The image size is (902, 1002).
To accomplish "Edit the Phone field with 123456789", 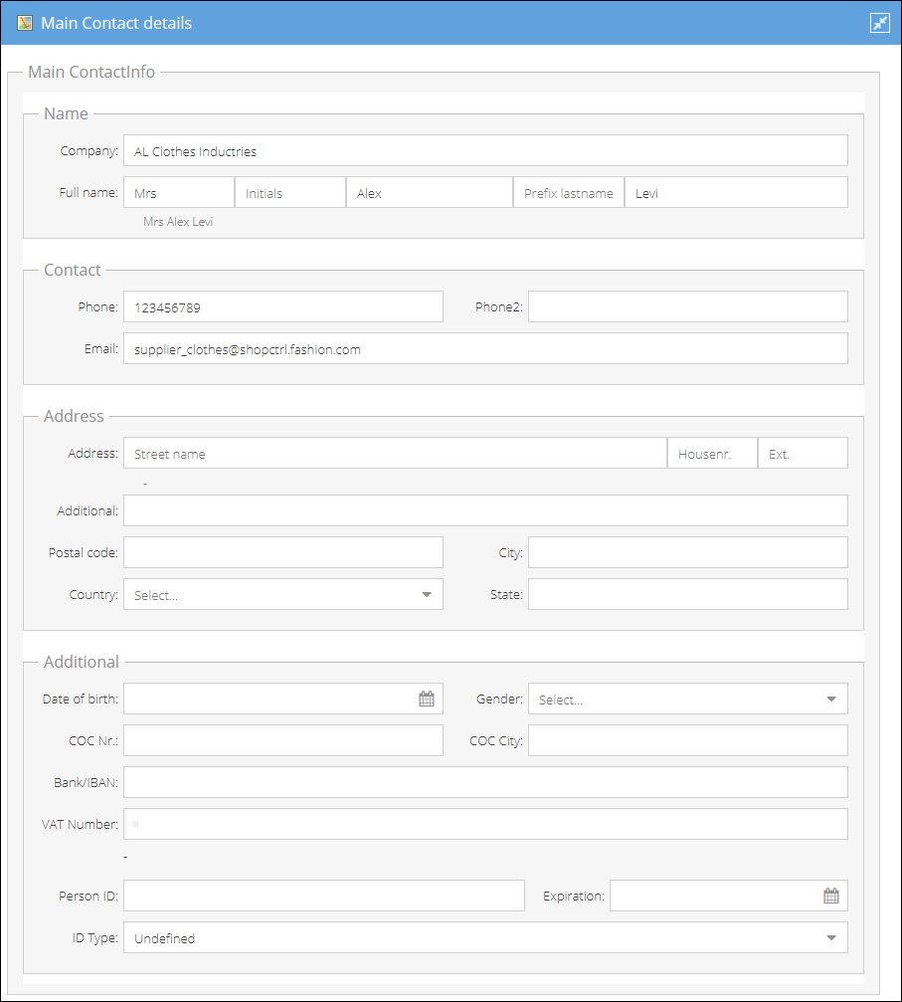I will tap(283, 306).
